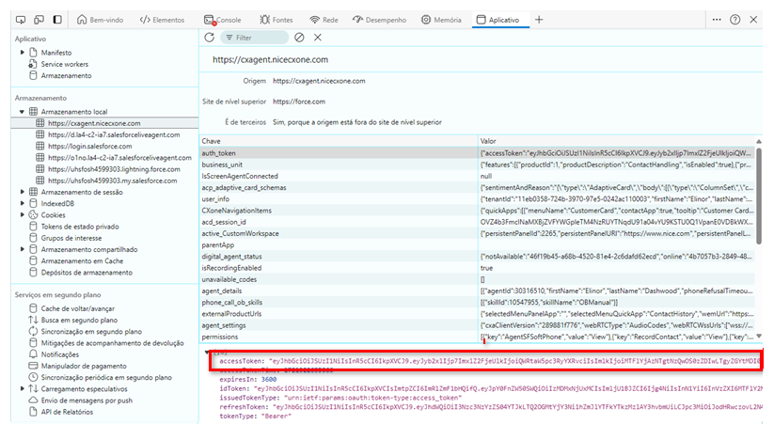Click the refresh storage icon
This screenshot has width=774, height=424.
210,38
